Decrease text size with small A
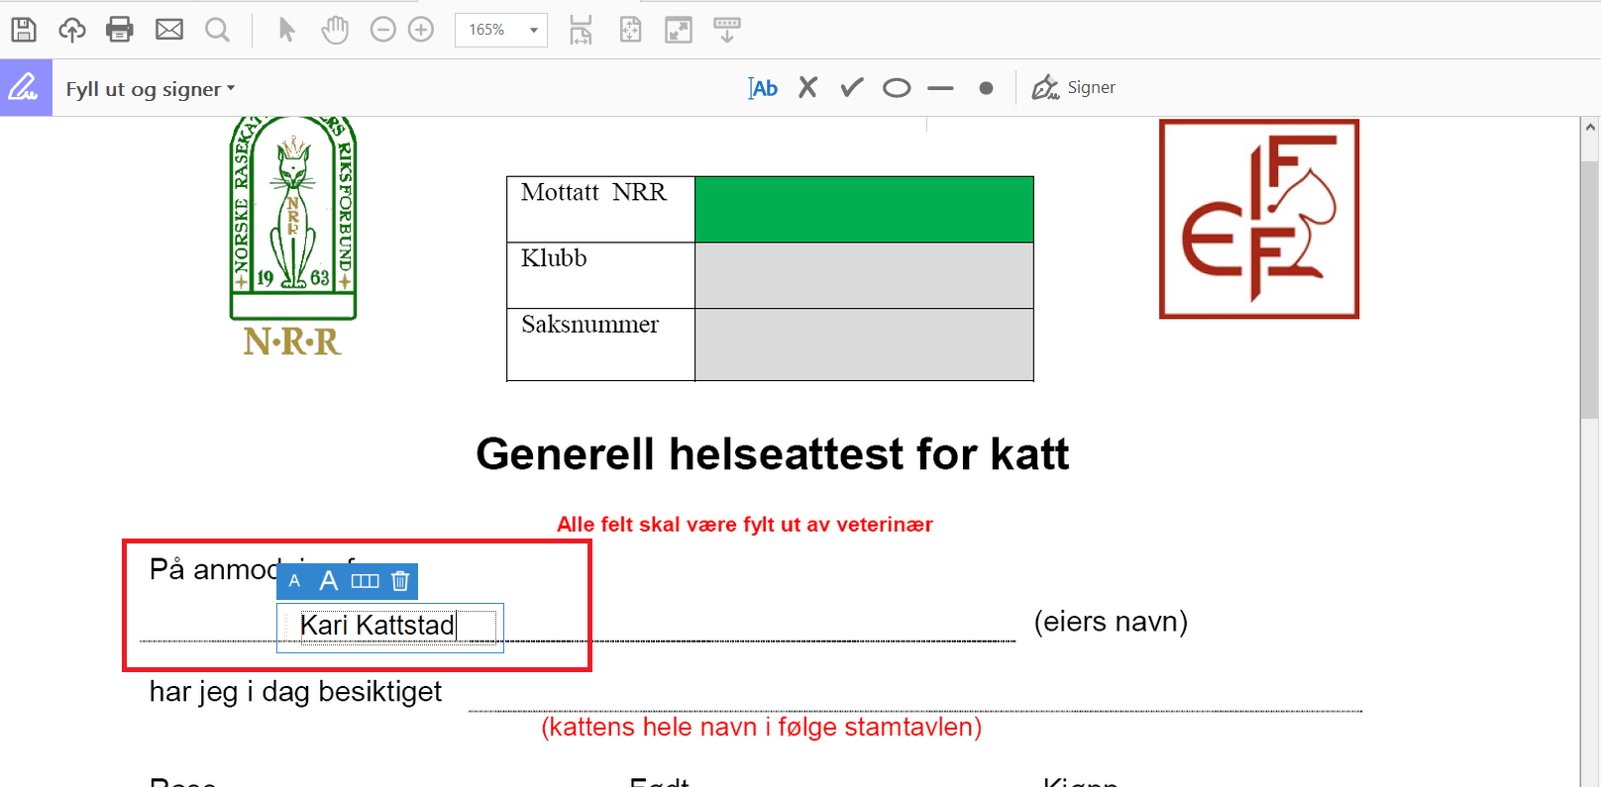 [x=294, y=581]
